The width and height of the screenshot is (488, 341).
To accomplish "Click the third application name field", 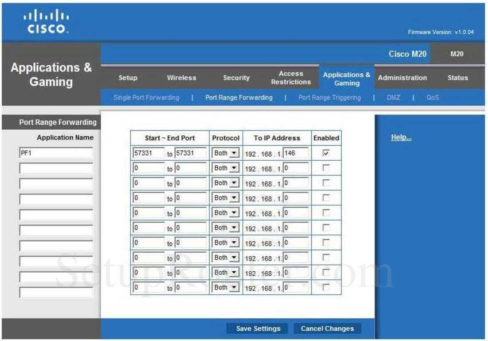I will [x=56, y=184].
